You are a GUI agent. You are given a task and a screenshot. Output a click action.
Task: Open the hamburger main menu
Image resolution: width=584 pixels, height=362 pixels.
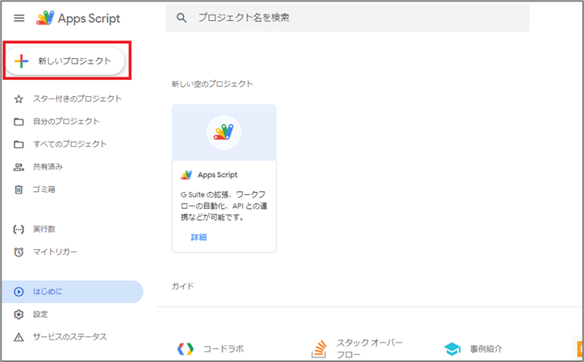click(x=19, y=18)
